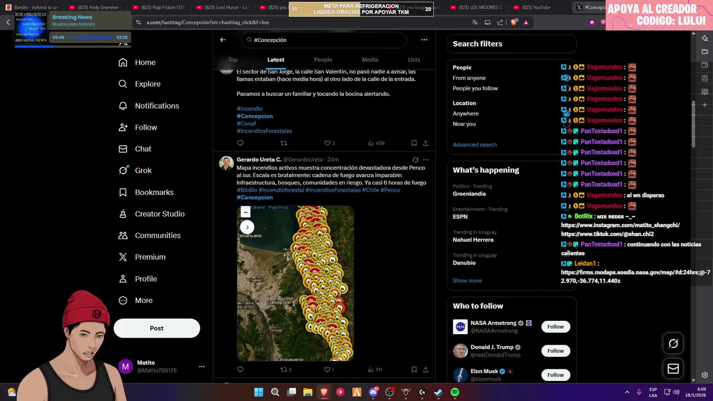
Task: Open the #Conaf hashtag link
Action: (x=246, y=124)
